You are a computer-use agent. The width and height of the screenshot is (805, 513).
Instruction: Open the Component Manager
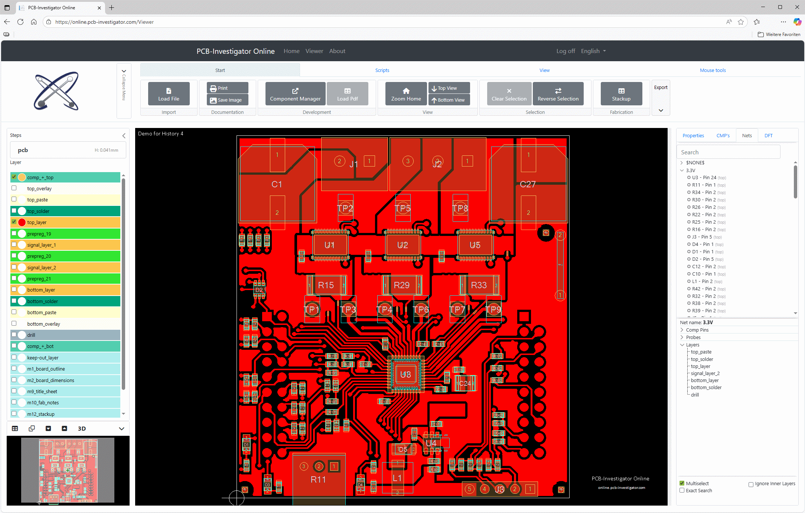pyautogui.click(x=295, y=93)
